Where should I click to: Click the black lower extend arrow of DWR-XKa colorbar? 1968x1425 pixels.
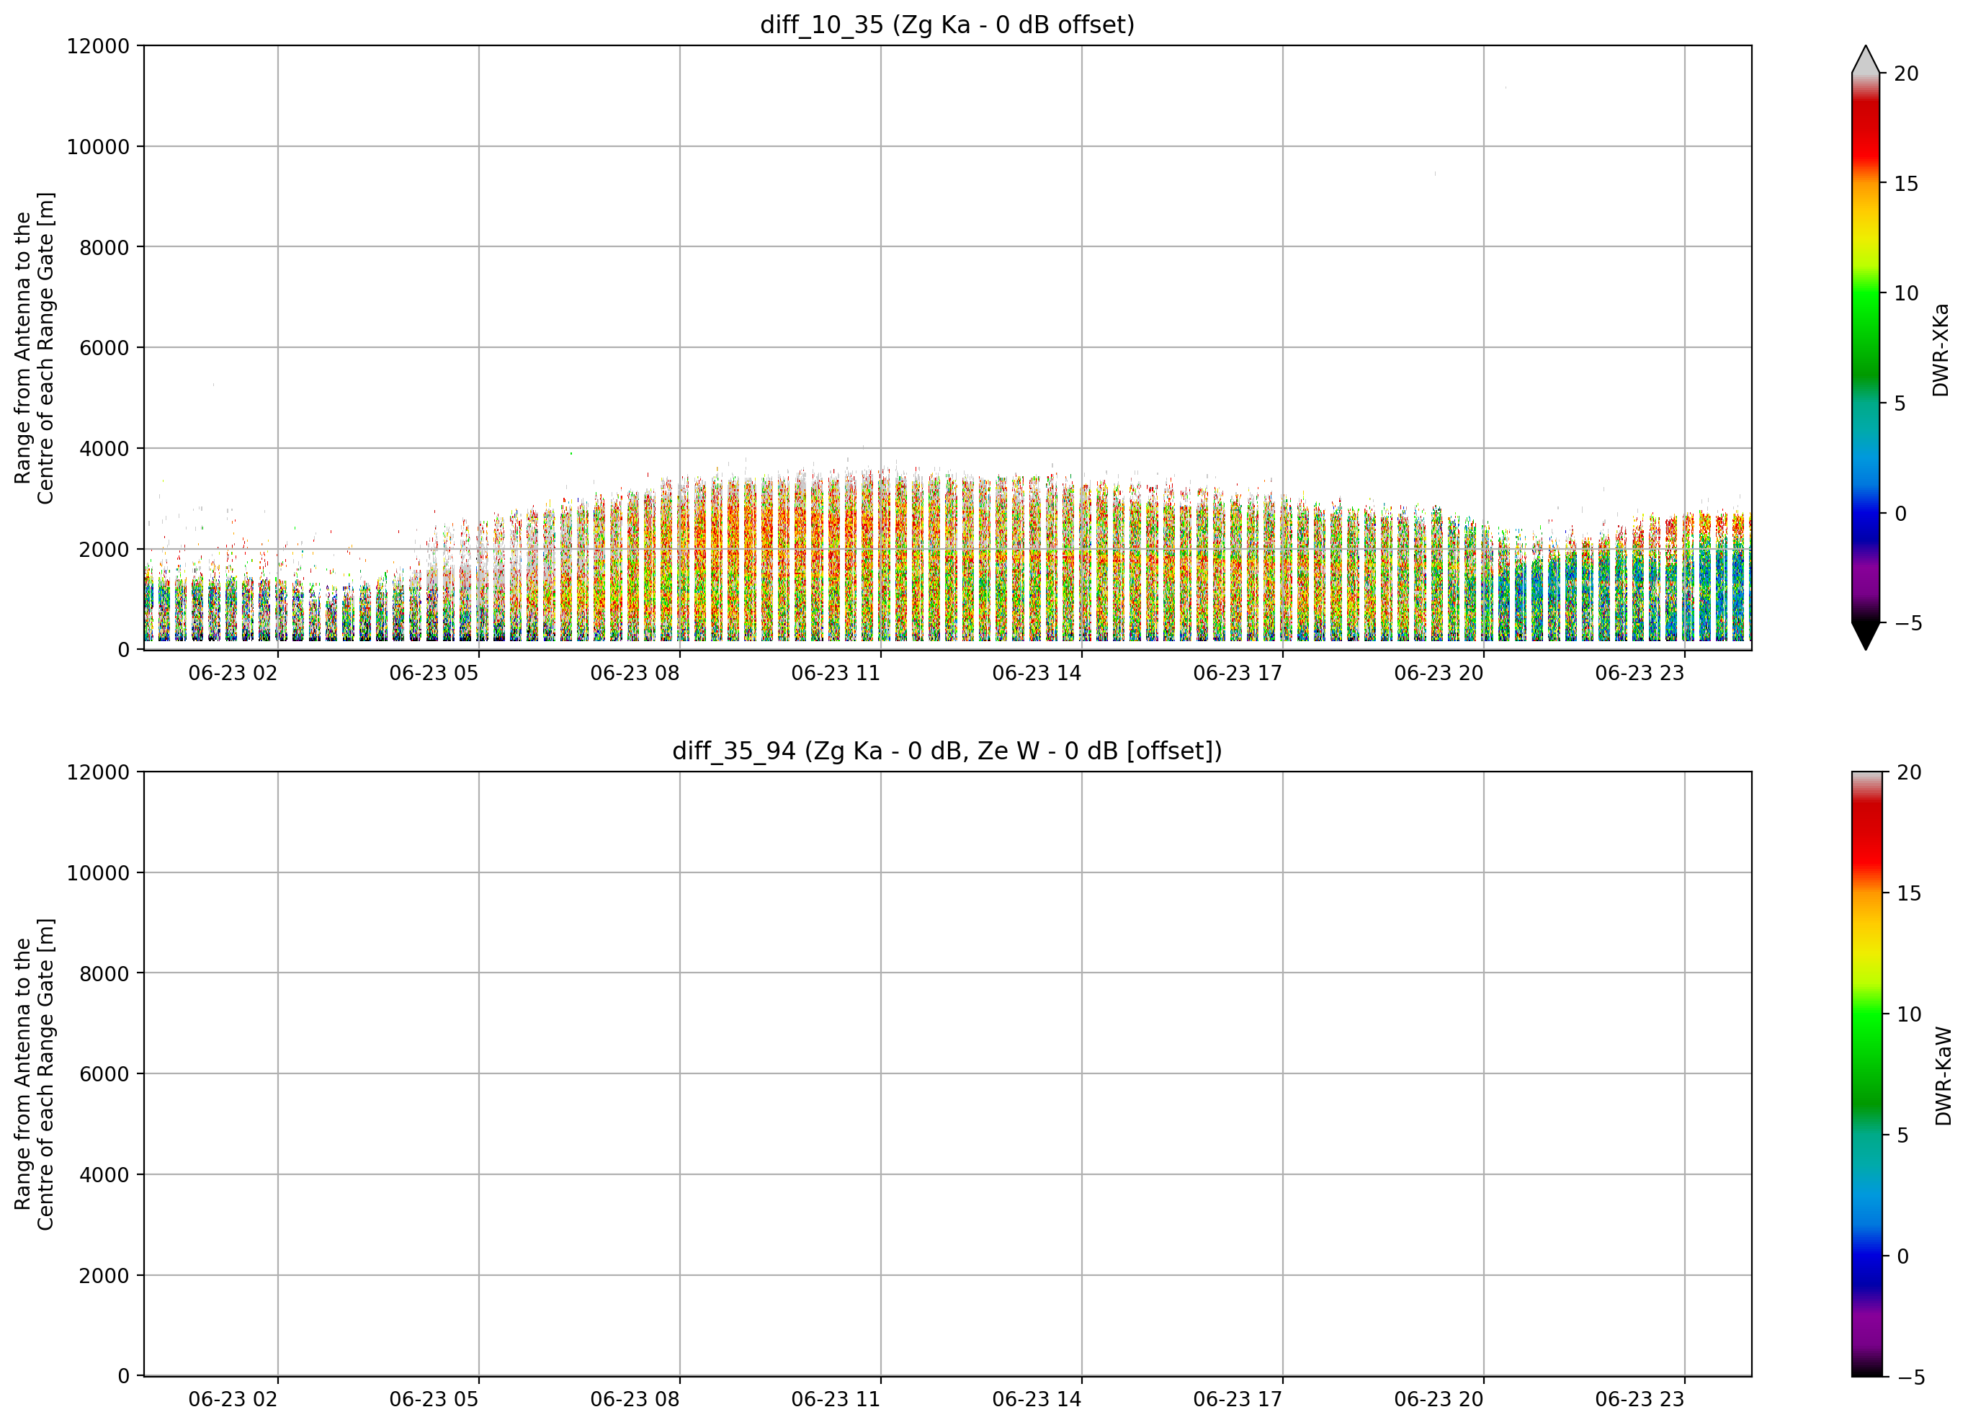click(1866, 635)
